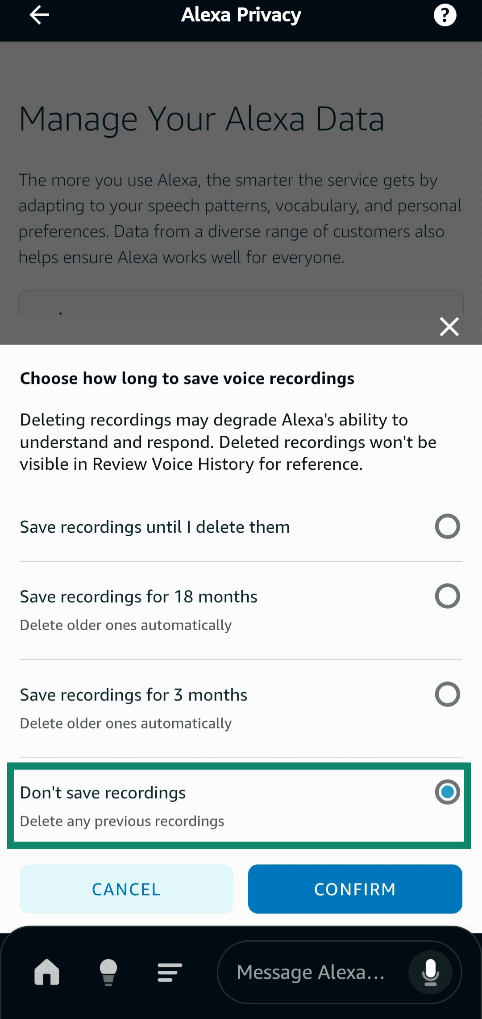Tap the 'Save recordings until I delete them' text
The width and height of the screenshot is (482, 1019).
154,526
